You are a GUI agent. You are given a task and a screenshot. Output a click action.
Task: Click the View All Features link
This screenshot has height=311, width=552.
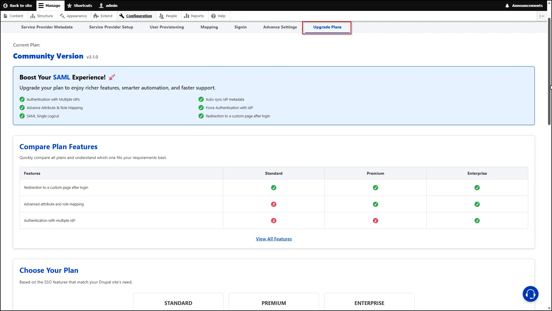click(x=274, y=239)
